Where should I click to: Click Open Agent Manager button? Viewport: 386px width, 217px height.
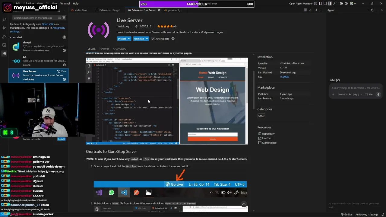(300, 4)
